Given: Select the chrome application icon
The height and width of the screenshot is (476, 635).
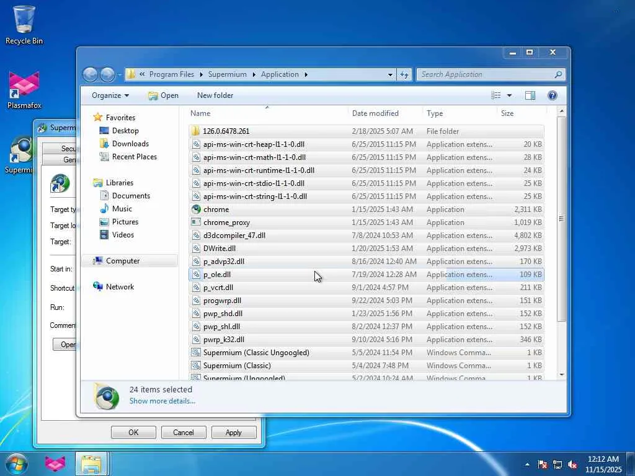Looking at the screenshot, I should point(196,209).
